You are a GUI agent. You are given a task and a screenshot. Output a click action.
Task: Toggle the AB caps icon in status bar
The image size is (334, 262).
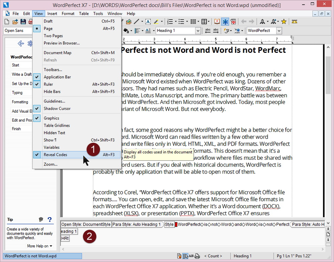click(x=191, y=256)
